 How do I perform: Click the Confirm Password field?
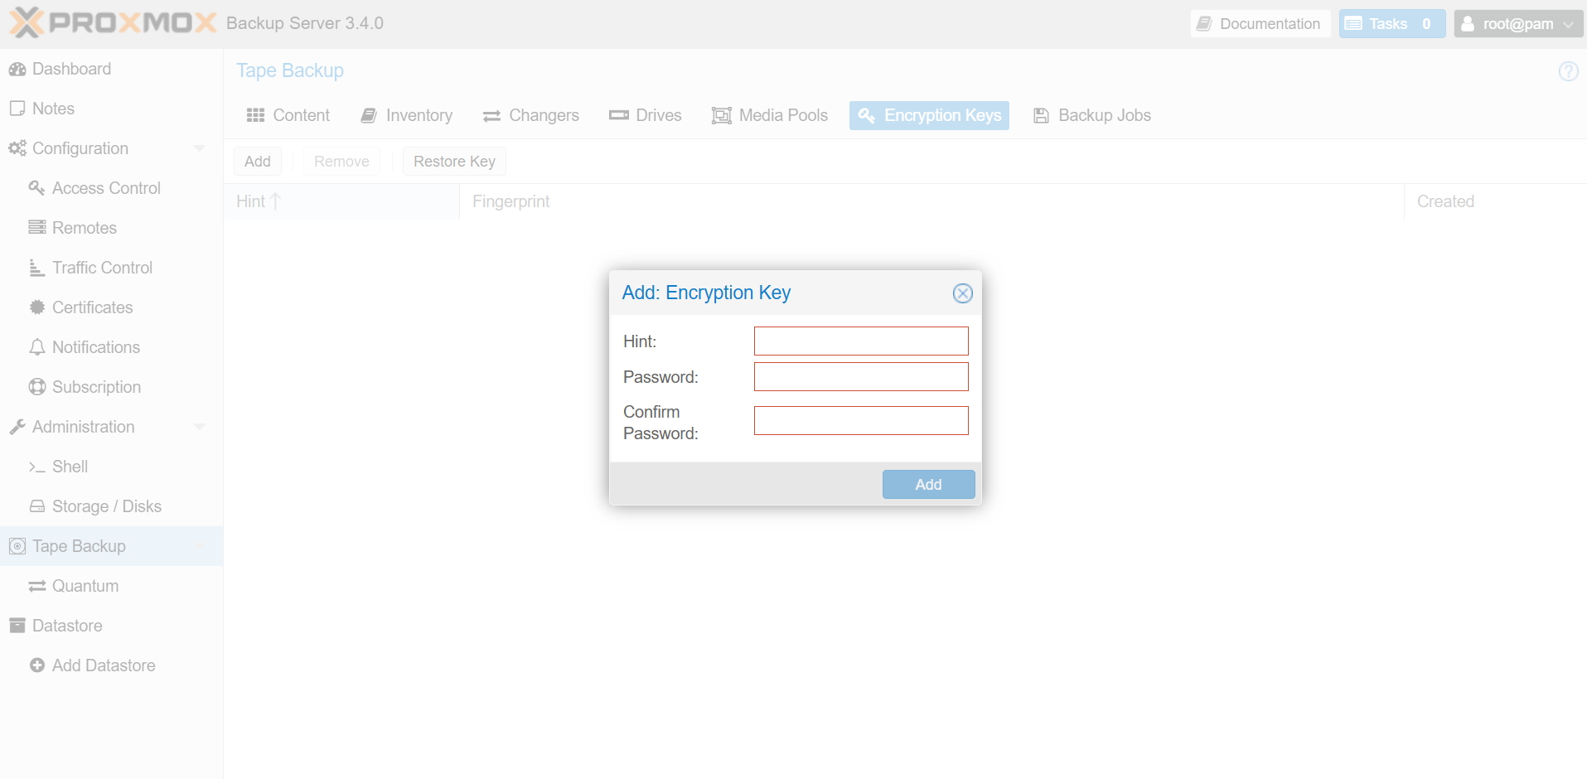tap(861, 421)
